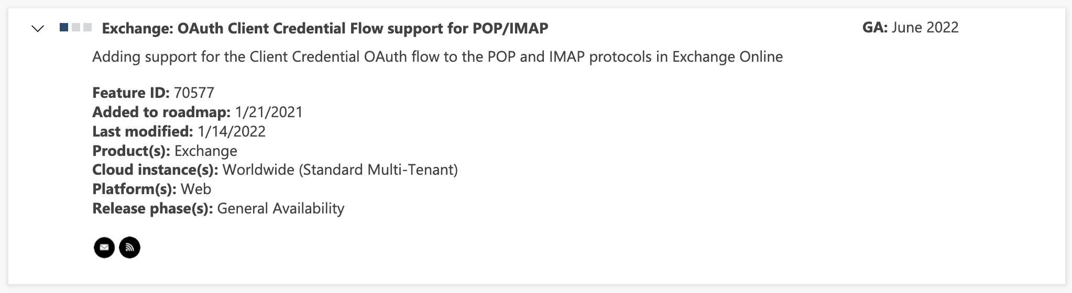Click the 'General Availability' release phase value
This screenshot has height=293, width=1072.
tap(280, 208)
